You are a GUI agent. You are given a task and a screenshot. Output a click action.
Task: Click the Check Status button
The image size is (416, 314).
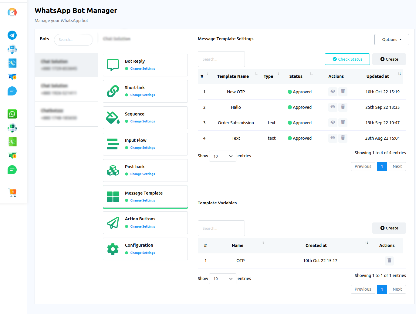pos(347,59)
